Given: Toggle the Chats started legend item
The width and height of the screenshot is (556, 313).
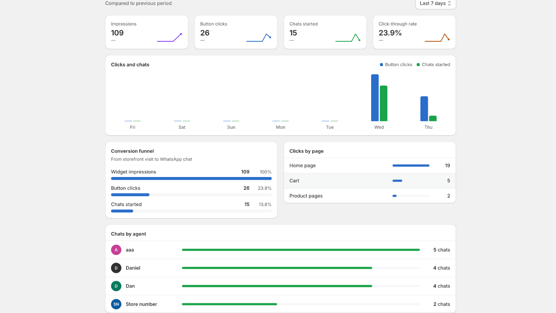Looking at the screenshot, I should tap(433, 65).
